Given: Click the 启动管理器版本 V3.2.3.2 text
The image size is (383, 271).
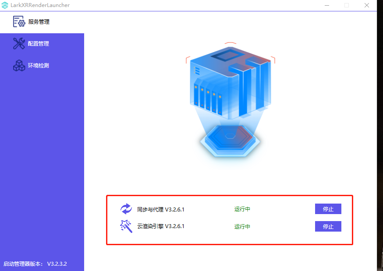Looking at the screenshot, I should coord(35,264).
